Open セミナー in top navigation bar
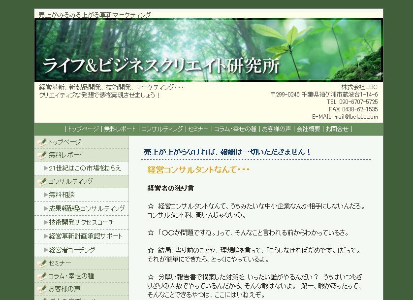Screen dimensions: 413x300 pos(198,129)
